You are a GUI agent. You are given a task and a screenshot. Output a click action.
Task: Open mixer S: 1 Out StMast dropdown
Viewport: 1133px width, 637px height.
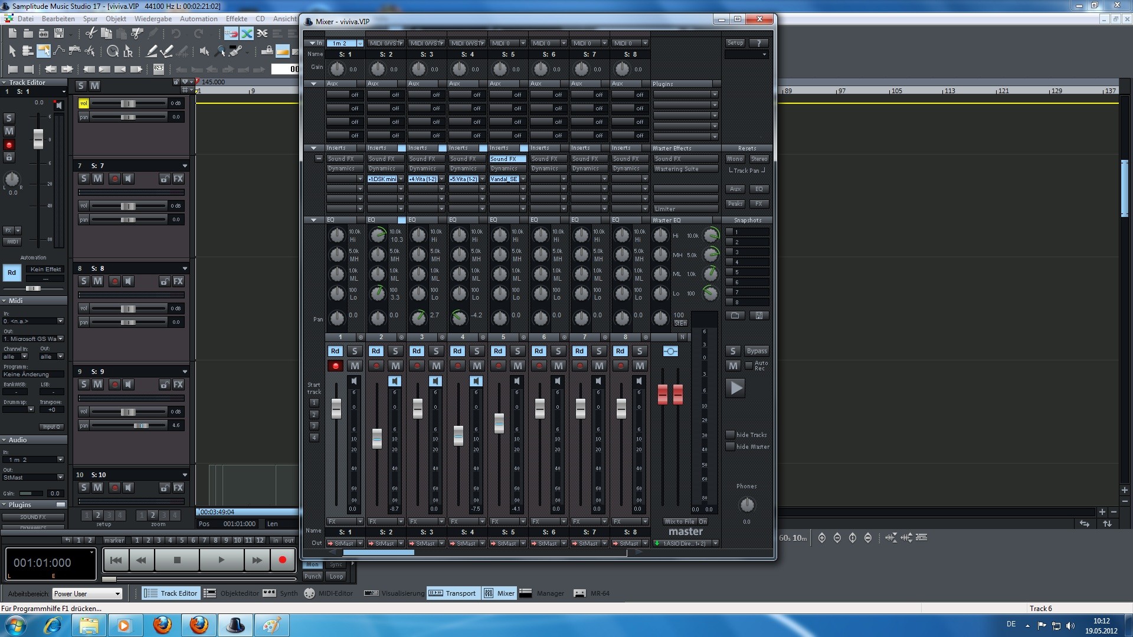tap(345, 543)
